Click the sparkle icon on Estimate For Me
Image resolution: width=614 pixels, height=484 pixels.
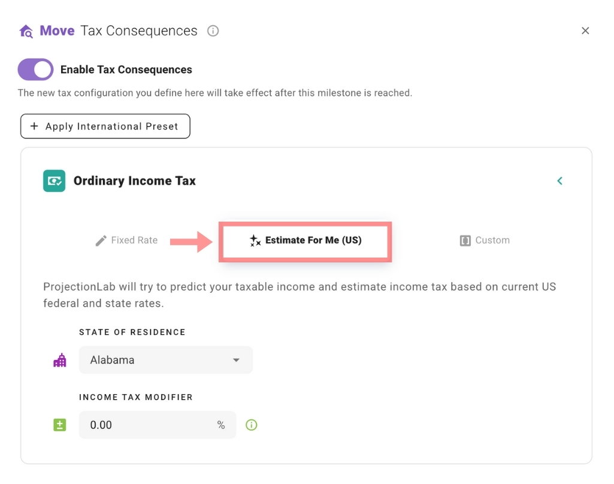[x=255, y=241]
